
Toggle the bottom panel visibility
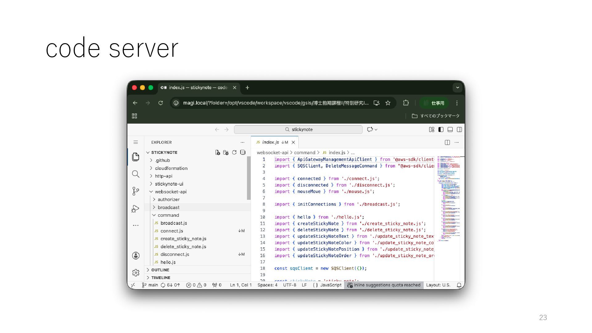point(450,129)
